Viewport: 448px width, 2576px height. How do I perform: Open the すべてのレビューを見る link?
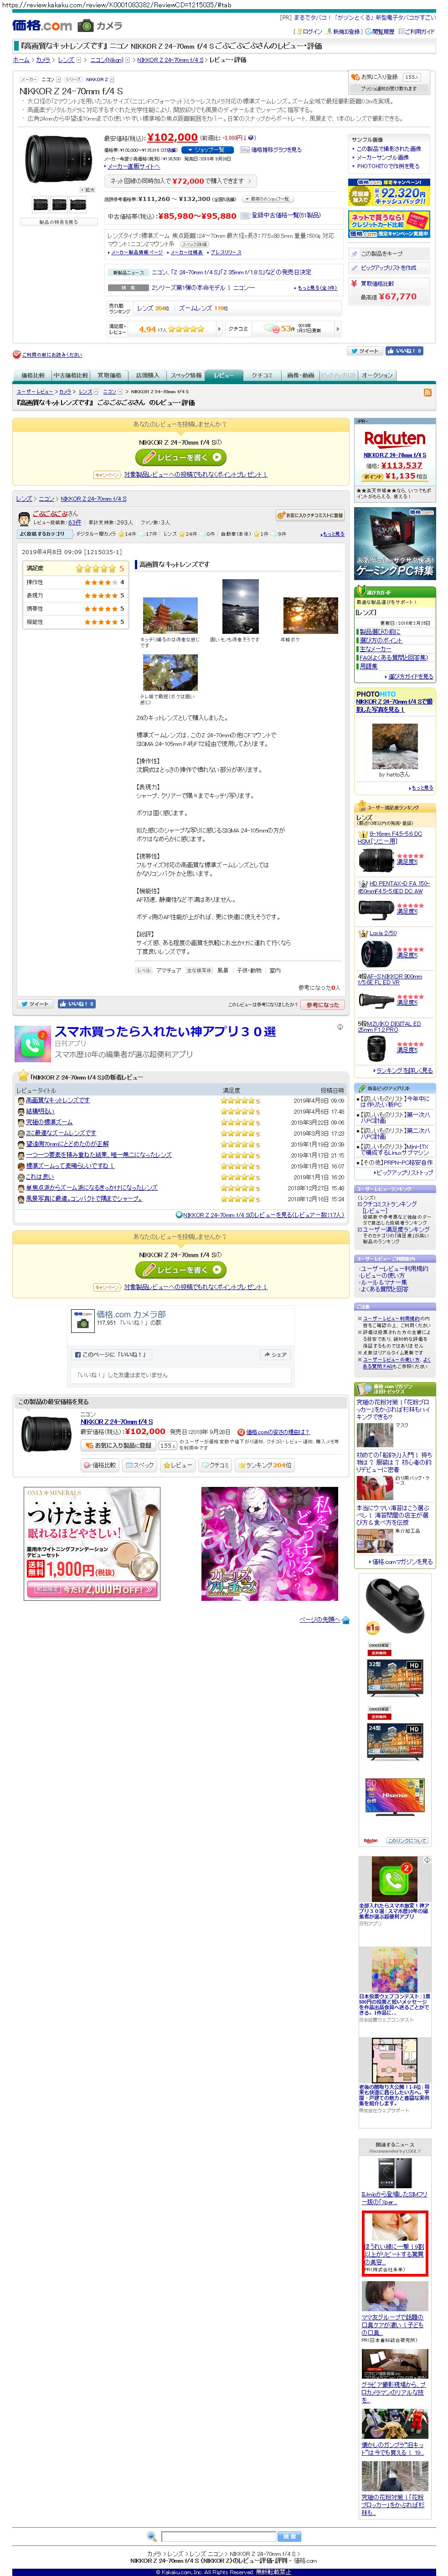pyautogui.click(x=263, y=1215)
